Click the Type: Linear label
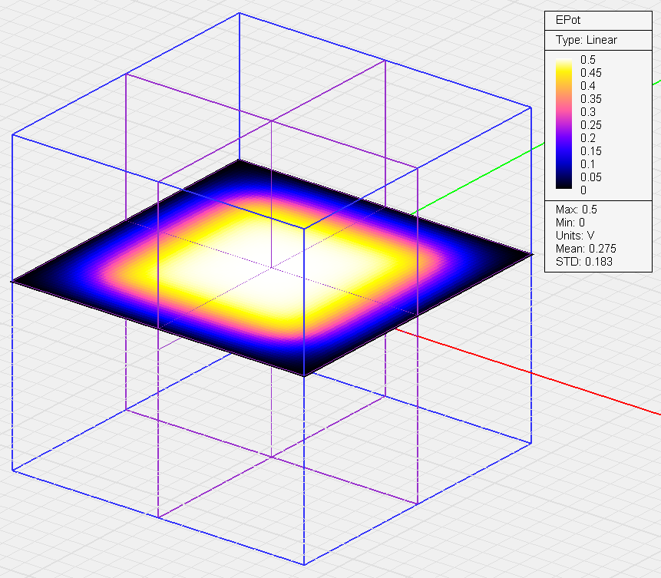The height and width of the screenshot is (578, 661). point(586,40)
